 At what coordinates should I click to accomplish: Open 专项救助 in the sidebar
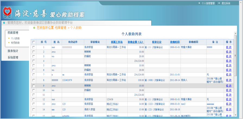[x=15, y=43]
